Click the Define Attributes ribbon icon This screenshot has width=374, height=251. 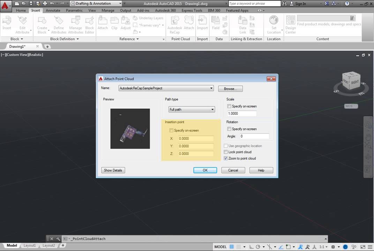(59, 21)
